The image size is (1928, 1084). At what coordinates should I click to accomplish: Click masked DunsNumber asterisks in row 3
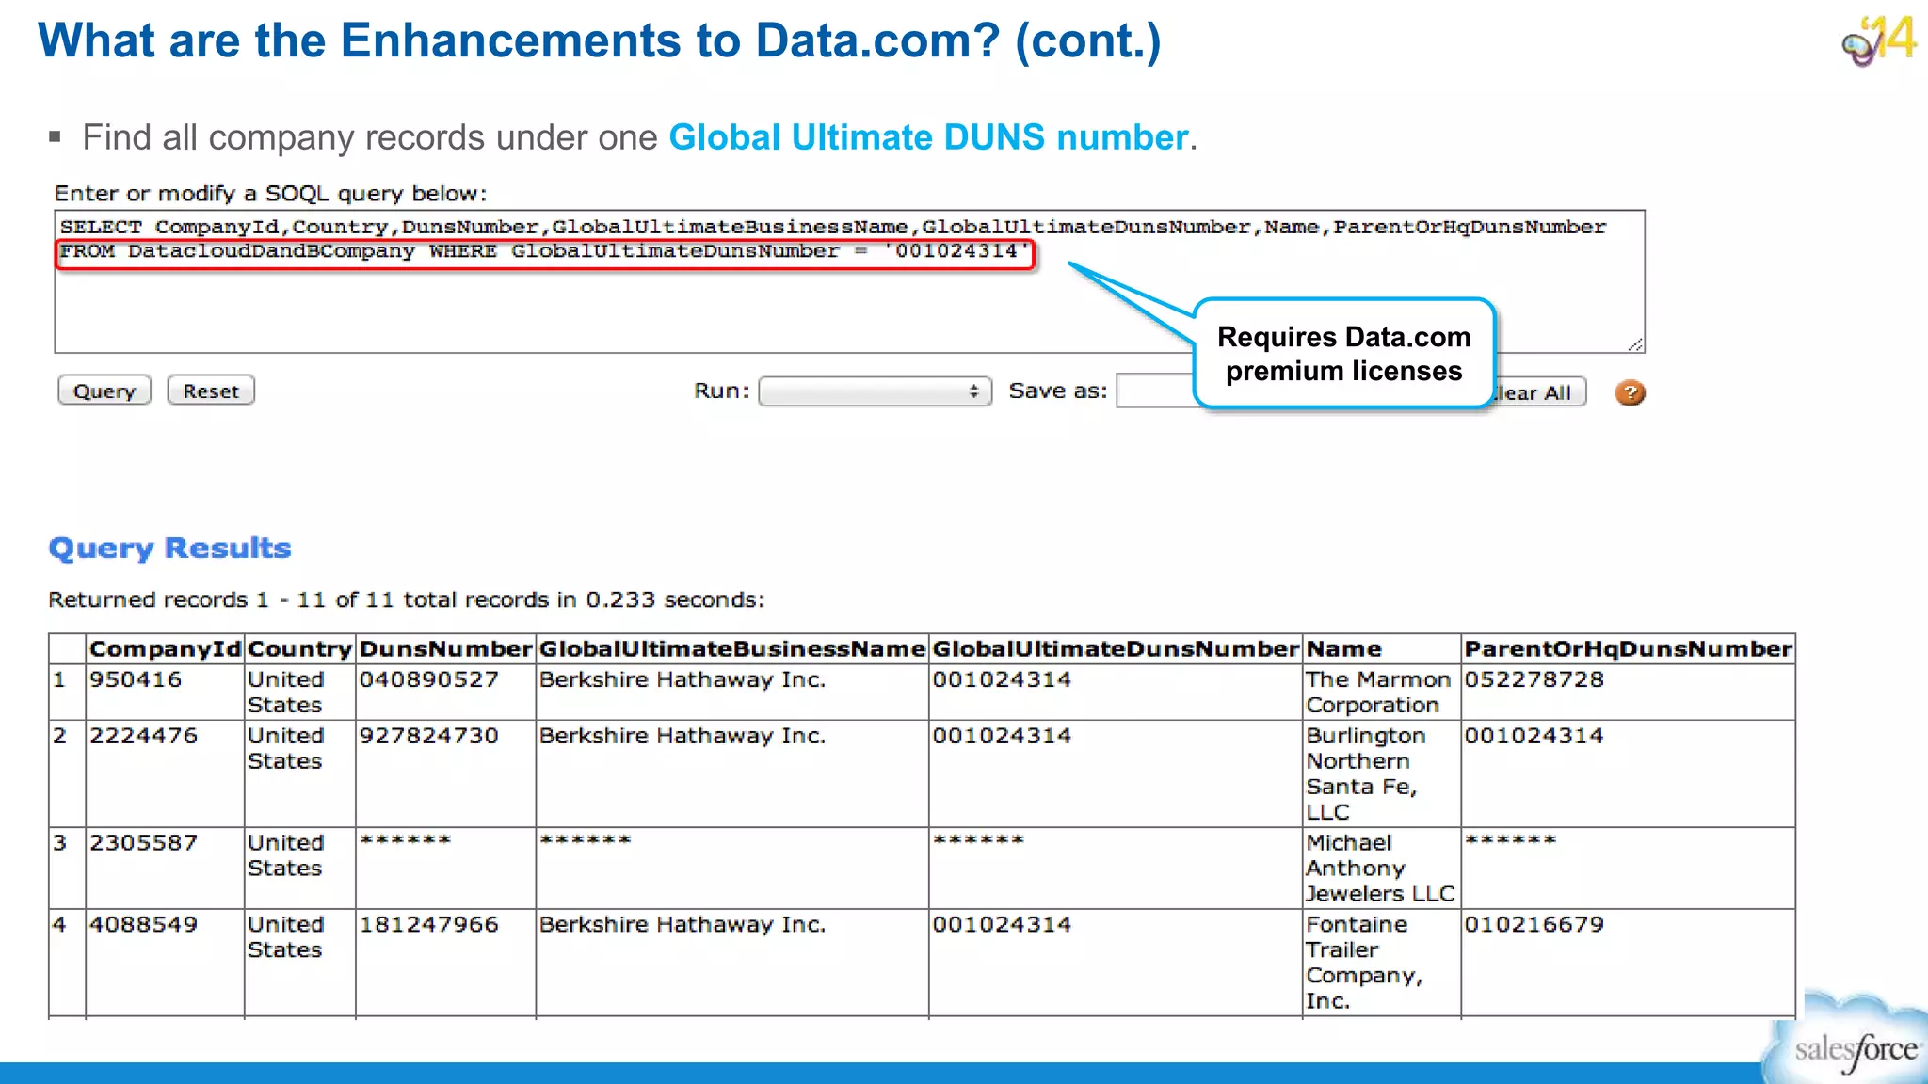[406, 839]
